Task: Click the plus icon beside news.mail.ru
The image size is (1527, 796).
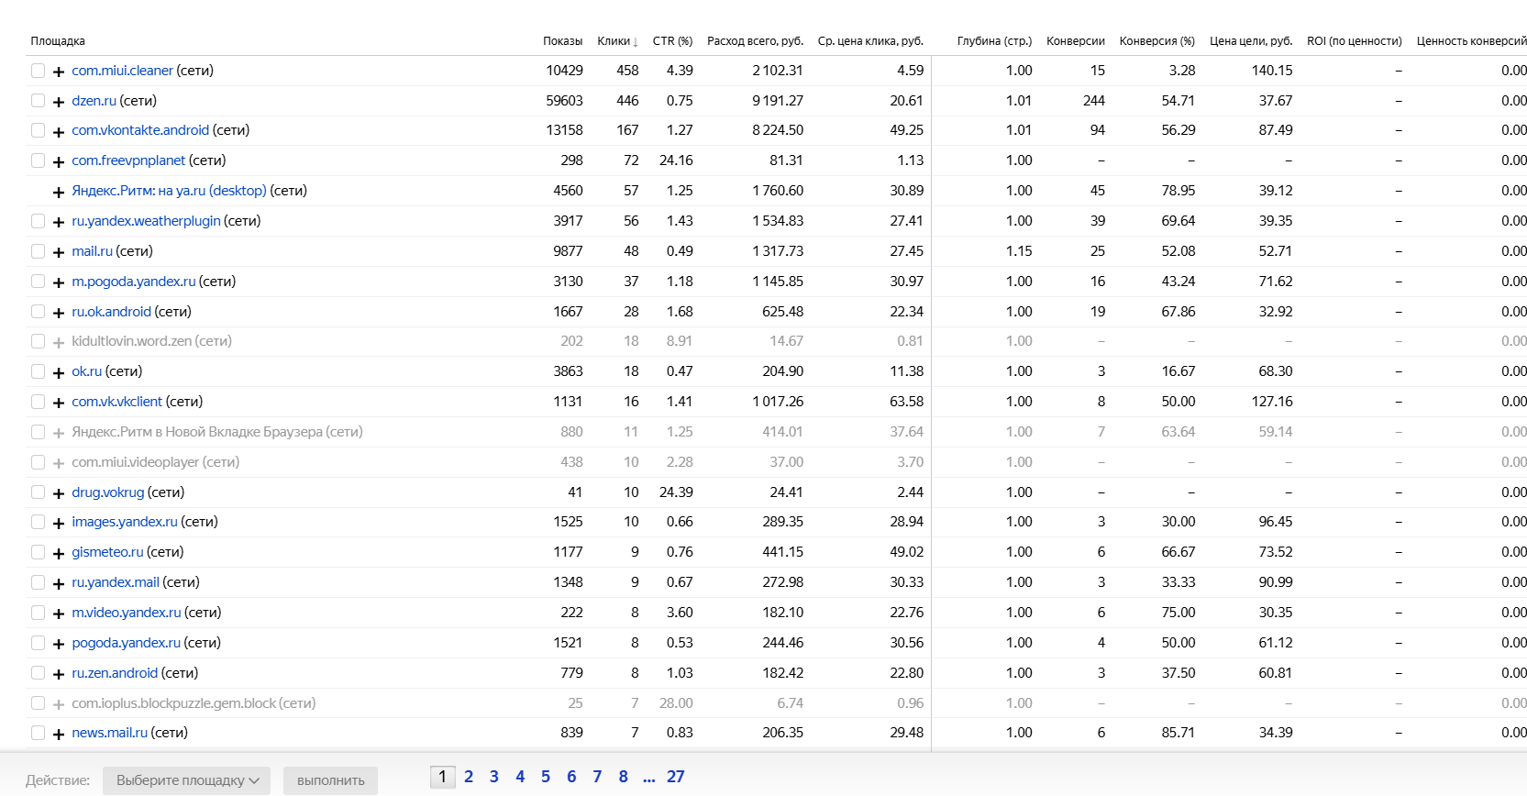Action: (x=59, y=734)
